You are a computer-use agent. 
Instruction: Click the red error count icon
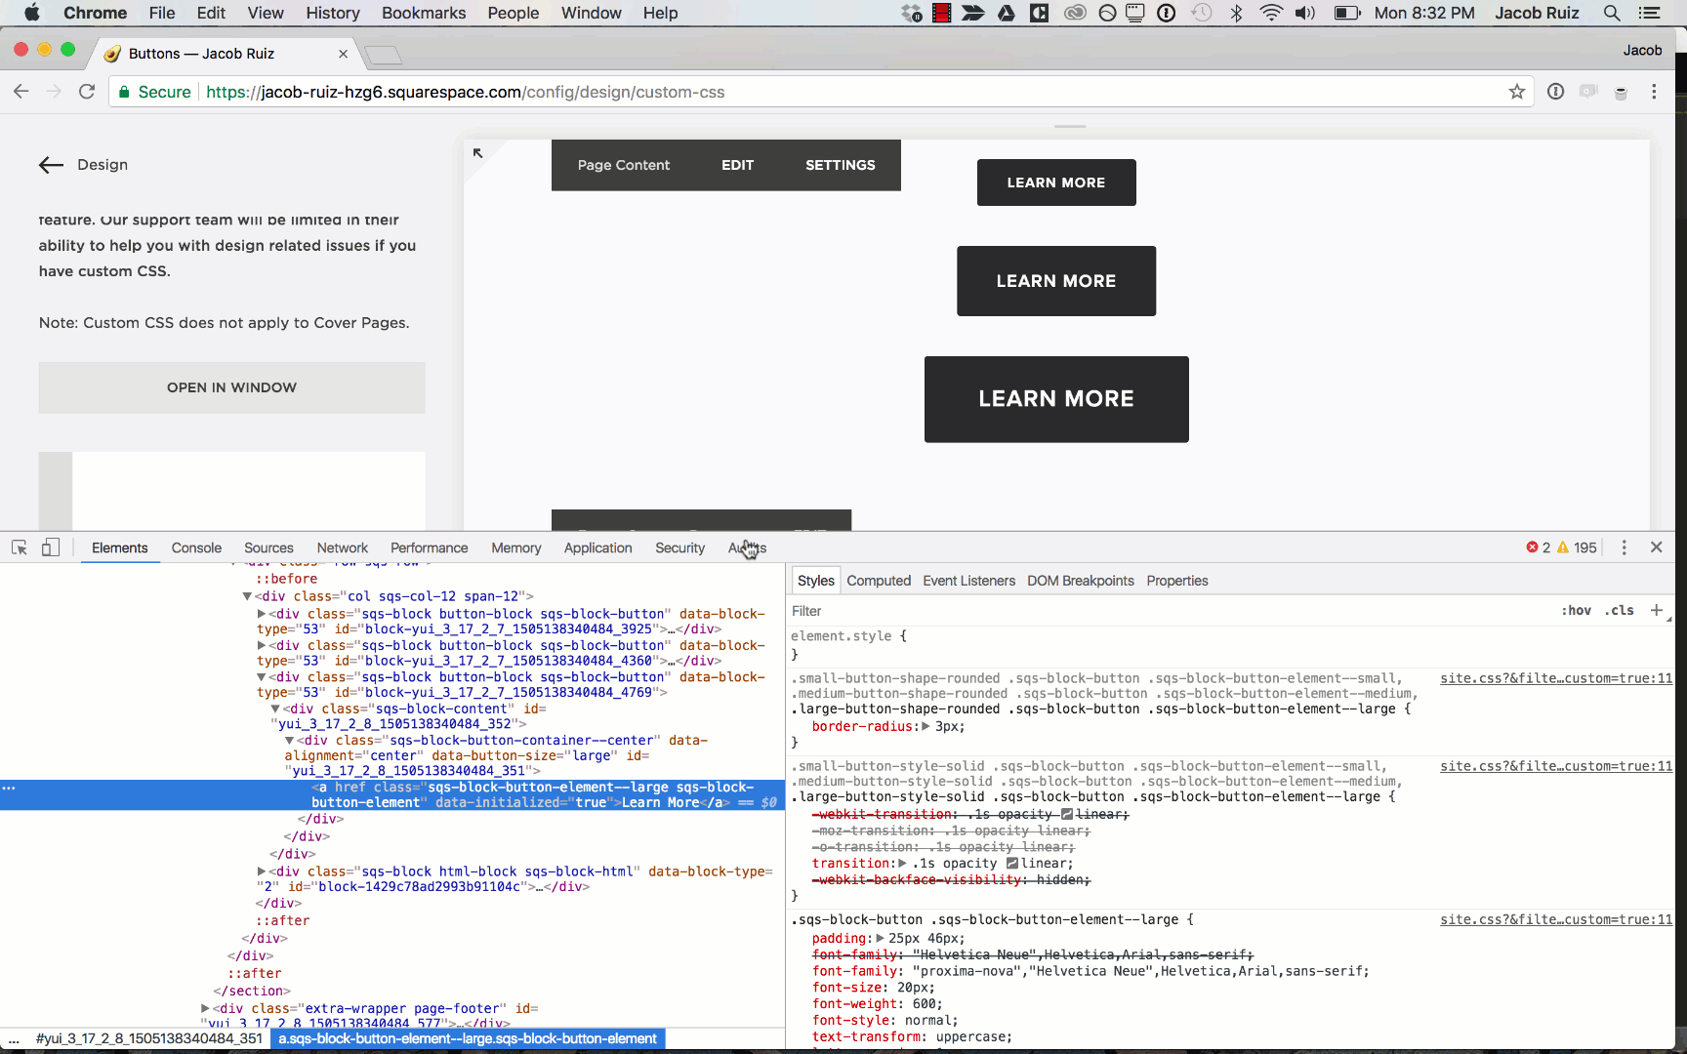click(1532, 547)
